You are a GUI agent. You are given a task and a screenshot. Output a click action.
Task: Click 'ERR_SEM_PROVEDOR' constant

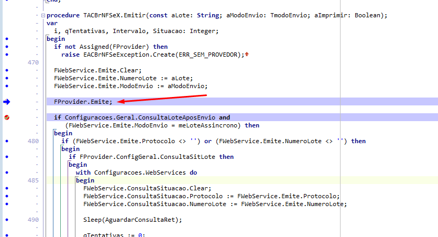pyautogui.click(x=208, y=55)
